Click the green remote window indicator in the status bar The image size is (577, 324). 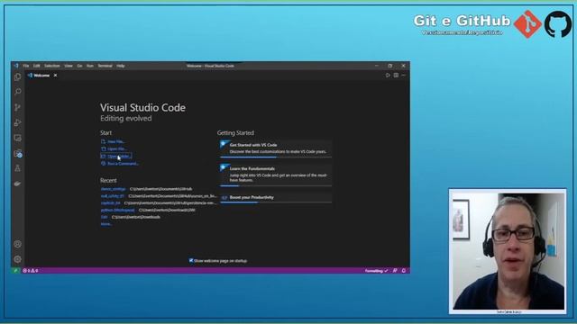(x=15, y=271)
